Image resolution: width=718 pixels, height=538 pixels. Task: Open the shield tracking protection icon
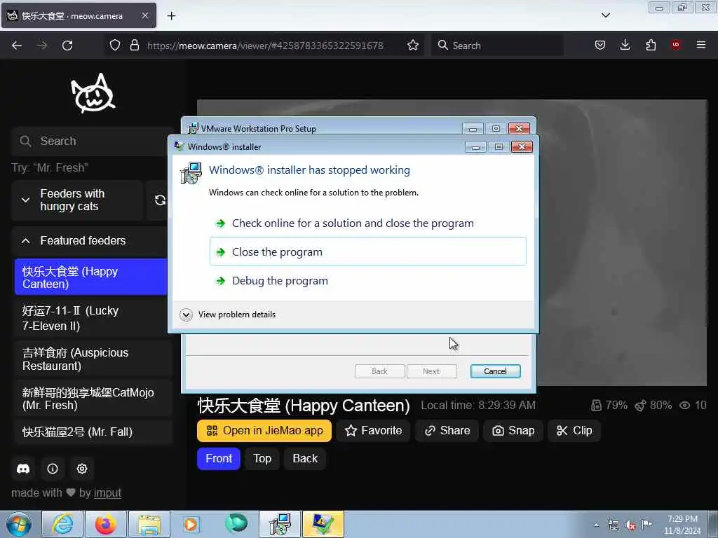115,46
